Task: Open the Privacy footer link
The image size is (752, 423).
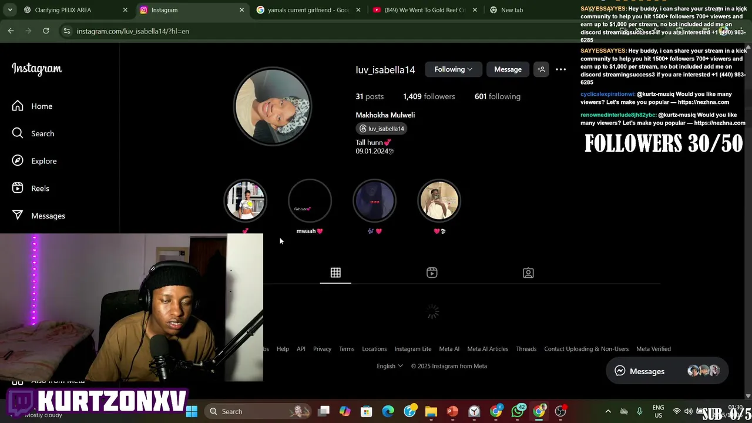Action: tap(322, 349)
